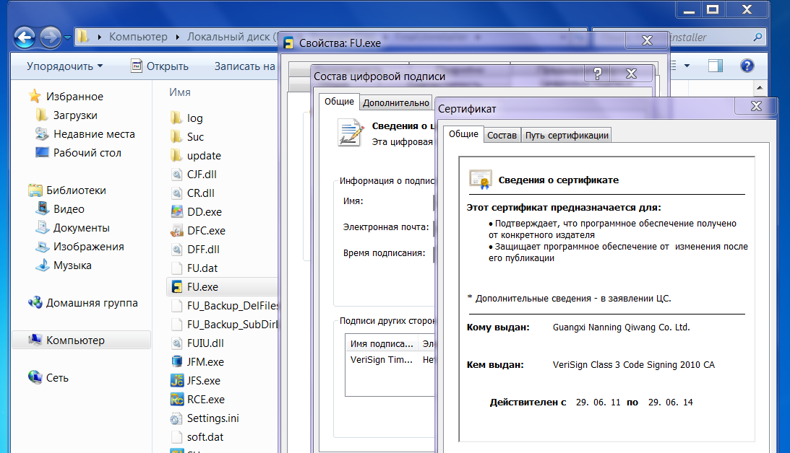The width and height of the screenshot is (790, 453).
Task: Toggle the preview pane button
Action: pyautogui.click(x=716, y=66)
